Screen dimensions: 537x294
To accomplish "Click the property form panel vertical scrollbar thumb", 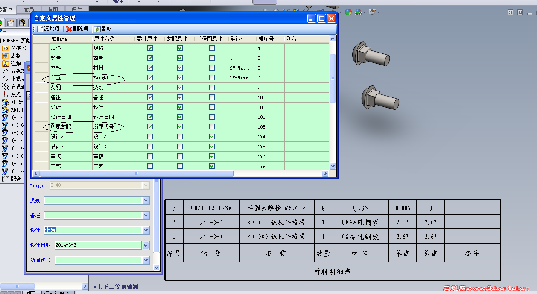I will pyautogui.click(x=156, y=216).
